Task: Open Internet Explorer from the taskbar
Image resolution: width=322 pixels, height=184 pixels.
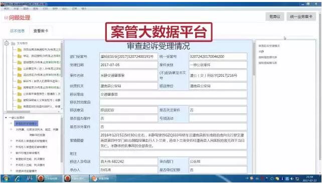Action: click(18, 178)
